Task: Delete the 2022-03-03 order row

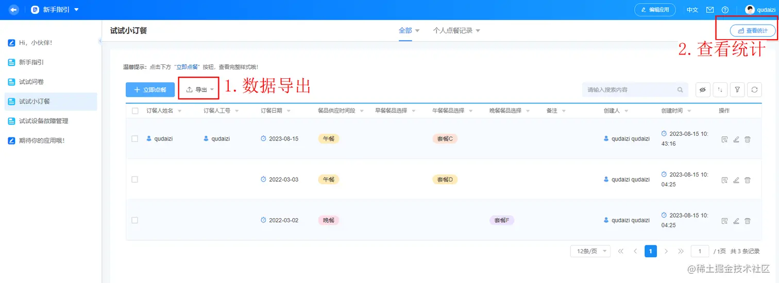Action: pos(748,180)
